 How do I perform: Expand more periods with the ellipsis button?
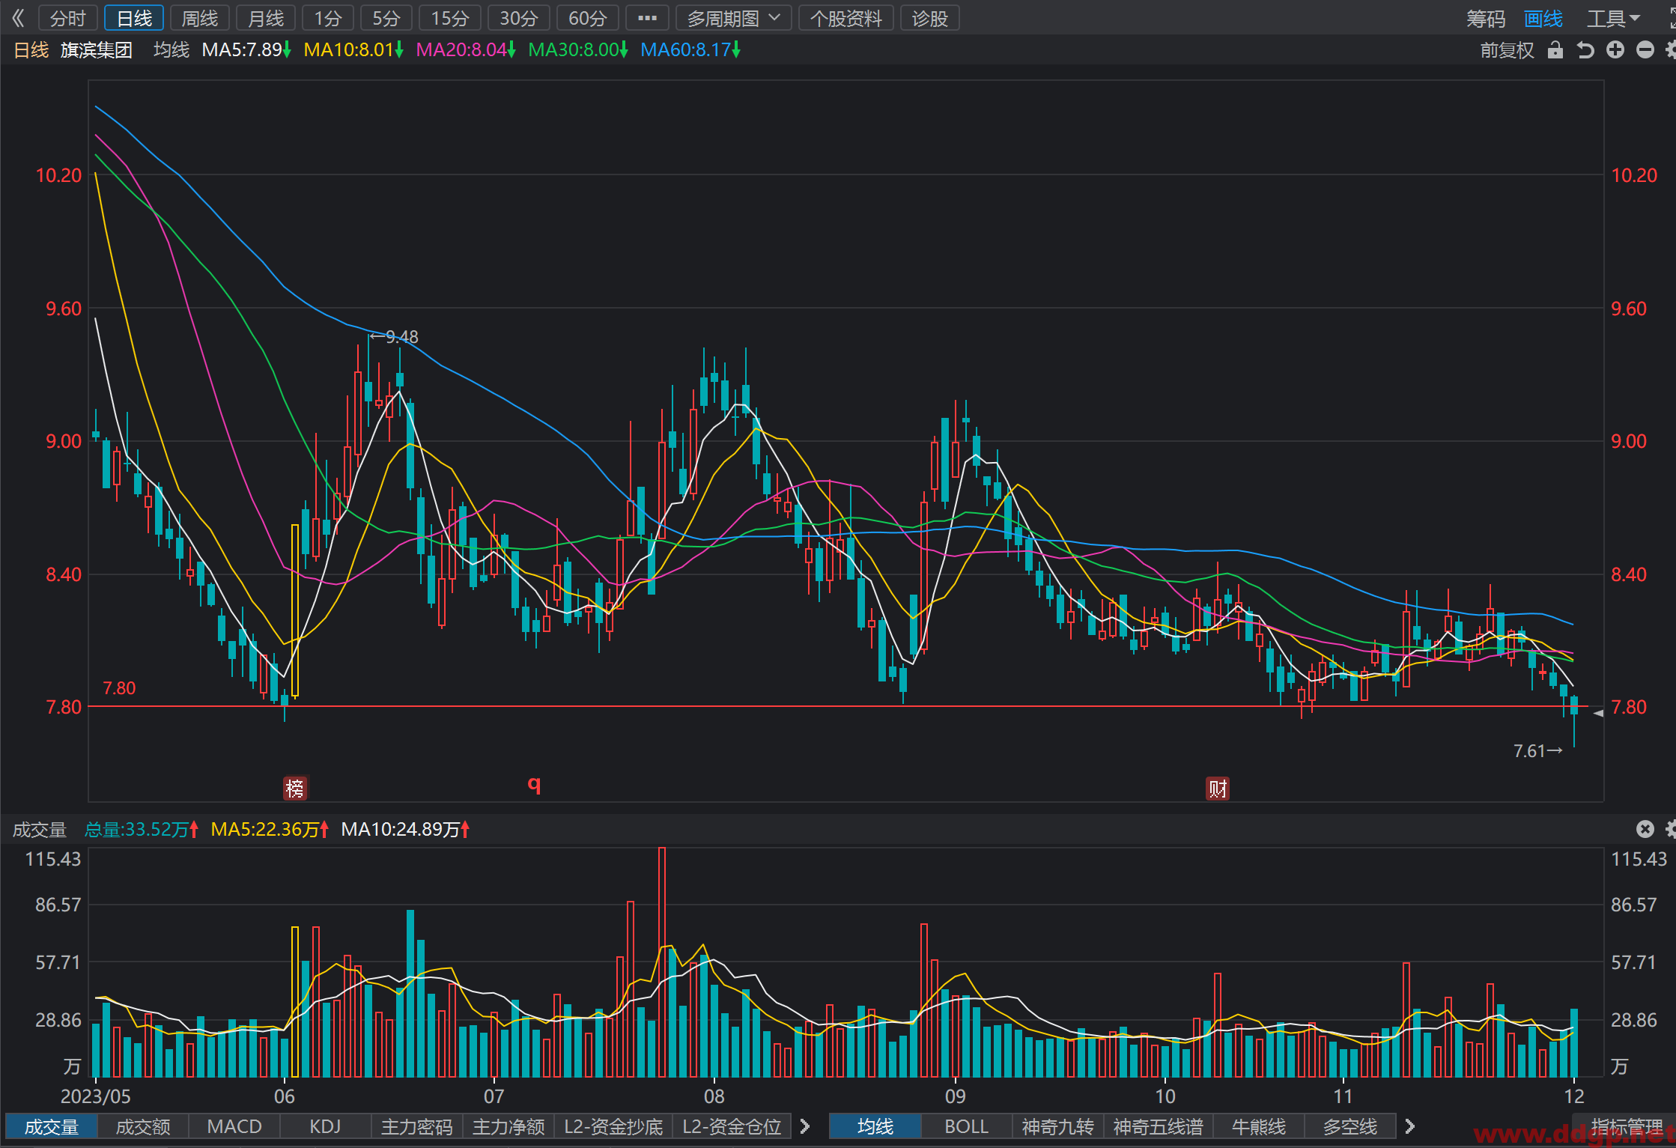coord(647,18)
